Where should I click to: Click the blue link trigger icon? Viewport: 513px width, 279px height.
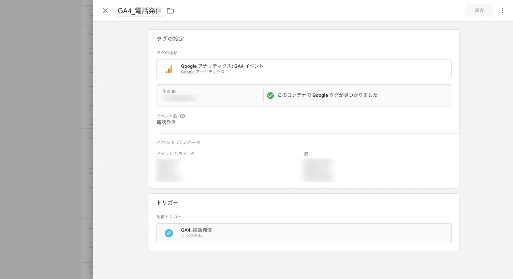point(169,233)
